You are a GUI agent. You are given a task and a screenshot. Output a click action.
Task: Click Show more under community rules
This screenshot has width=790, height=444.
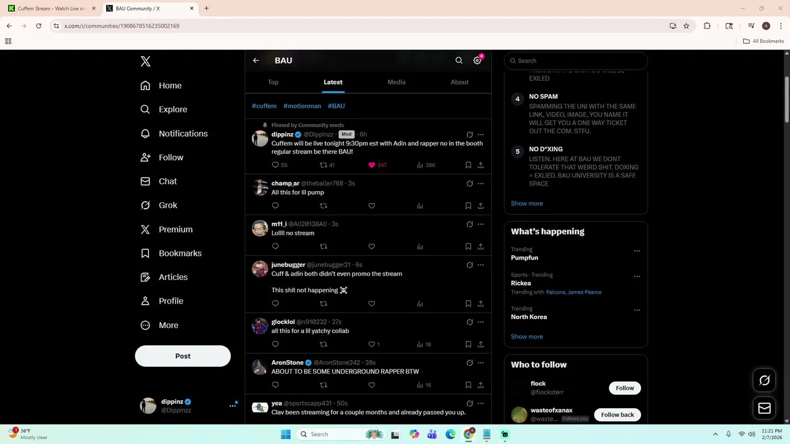click(x=527, y=203)
